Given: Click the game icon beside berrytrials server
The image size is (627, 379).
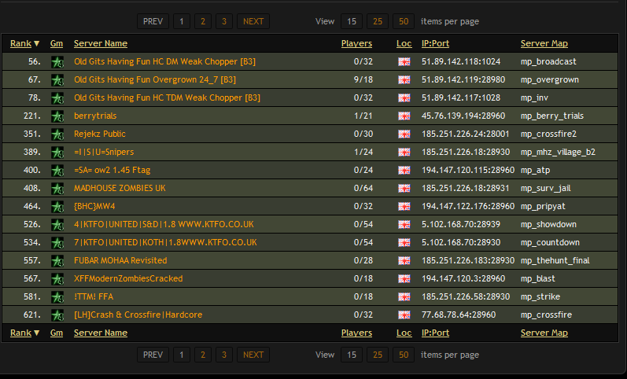Looking at the screenshot, I should point(57,116).
